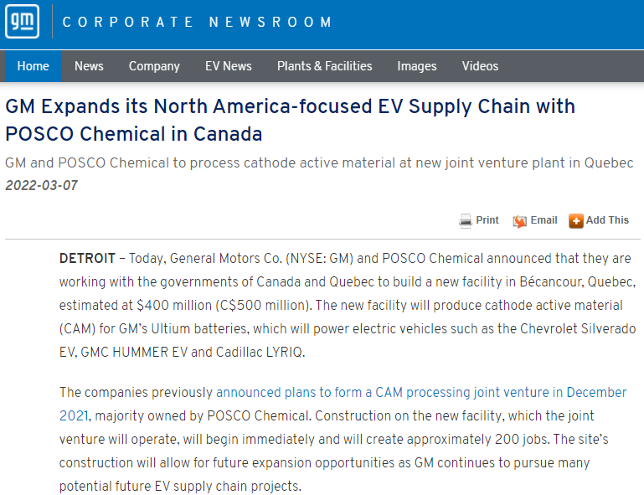Click the article headline about POSCO Chemical
The width and height of the screenshot is (644, 495).
(x=290, y=120)
